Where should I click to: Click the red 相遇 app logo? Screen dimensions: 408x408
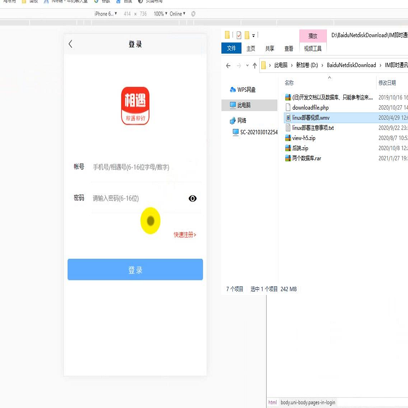(x=135, y=106)
